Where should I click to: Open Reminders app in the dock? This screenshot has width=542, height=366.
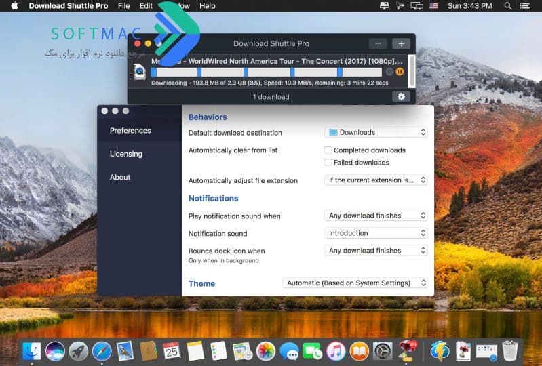(x=219, y=352)
